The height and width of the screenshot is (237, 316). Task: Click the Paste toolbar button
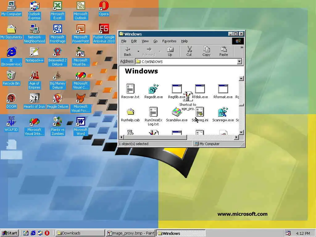coord(223,52)
